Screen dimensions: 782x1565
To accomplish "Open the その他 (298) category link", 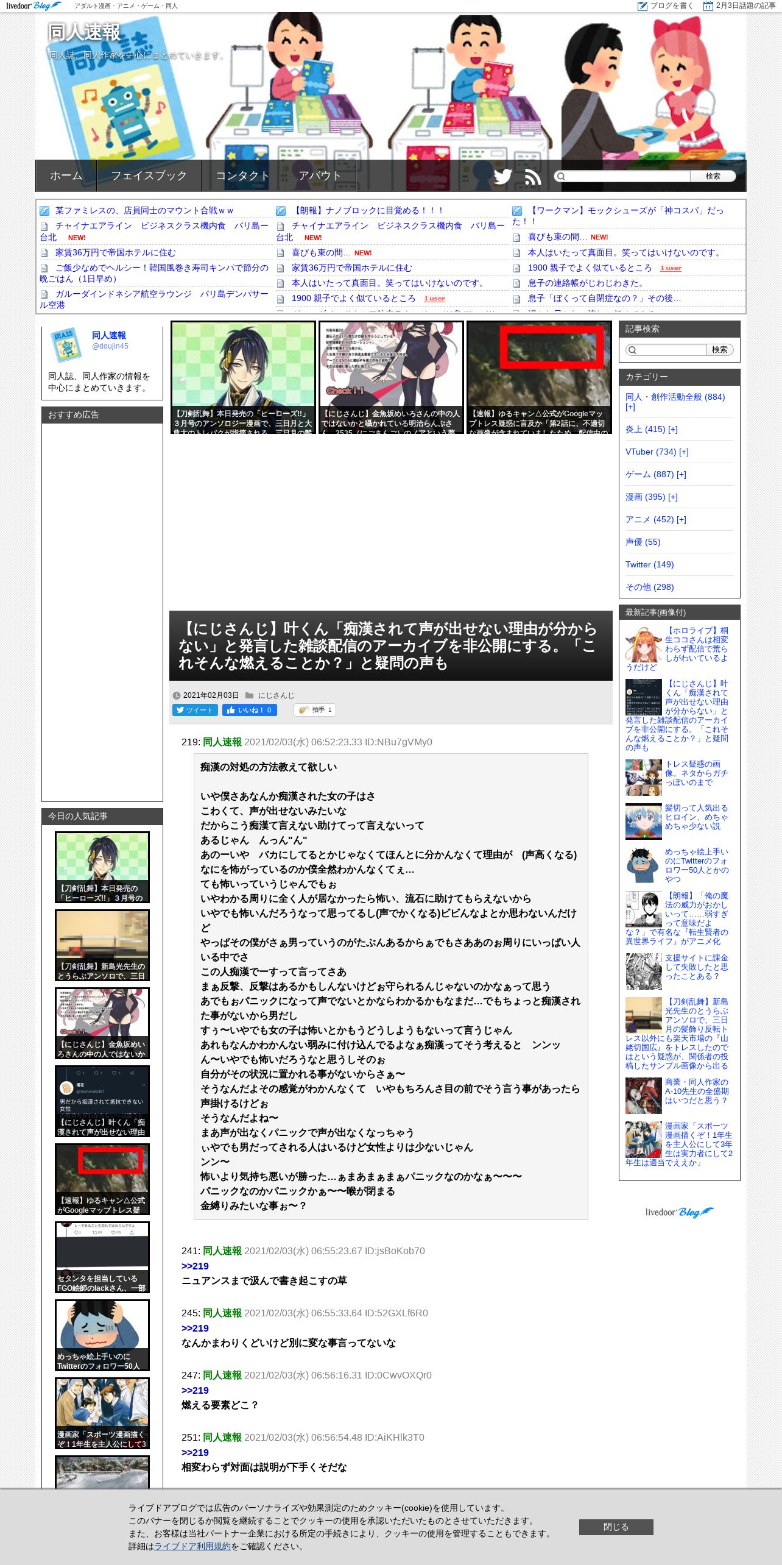I will [x=649, y=587].
